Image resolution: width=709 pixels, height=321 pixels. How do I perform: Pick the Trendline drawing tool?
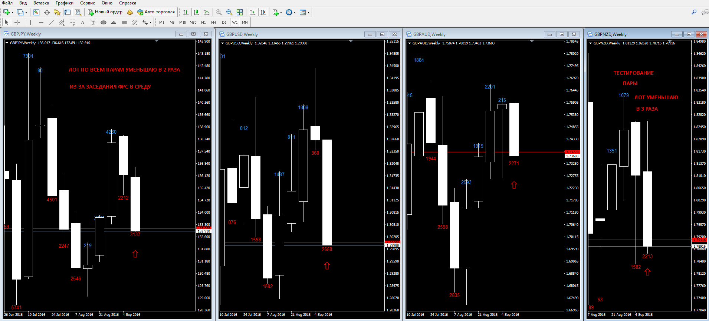pyautogui.click(x=52, y=22)
